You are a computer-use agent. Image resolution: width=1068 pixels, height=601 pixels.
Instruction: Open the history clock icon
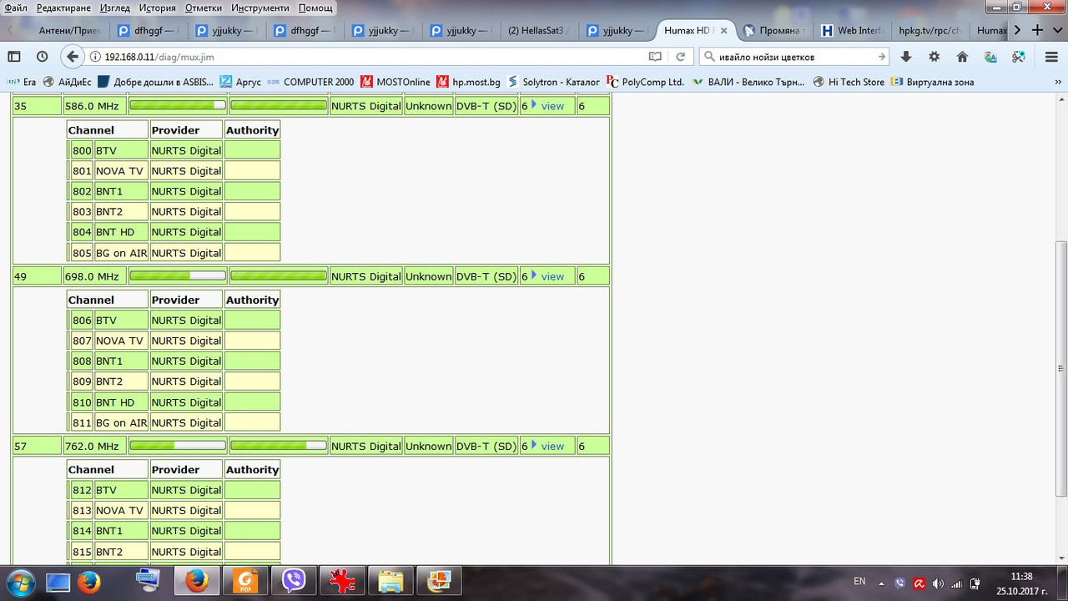pyautogui.click(x=42, y=57)
